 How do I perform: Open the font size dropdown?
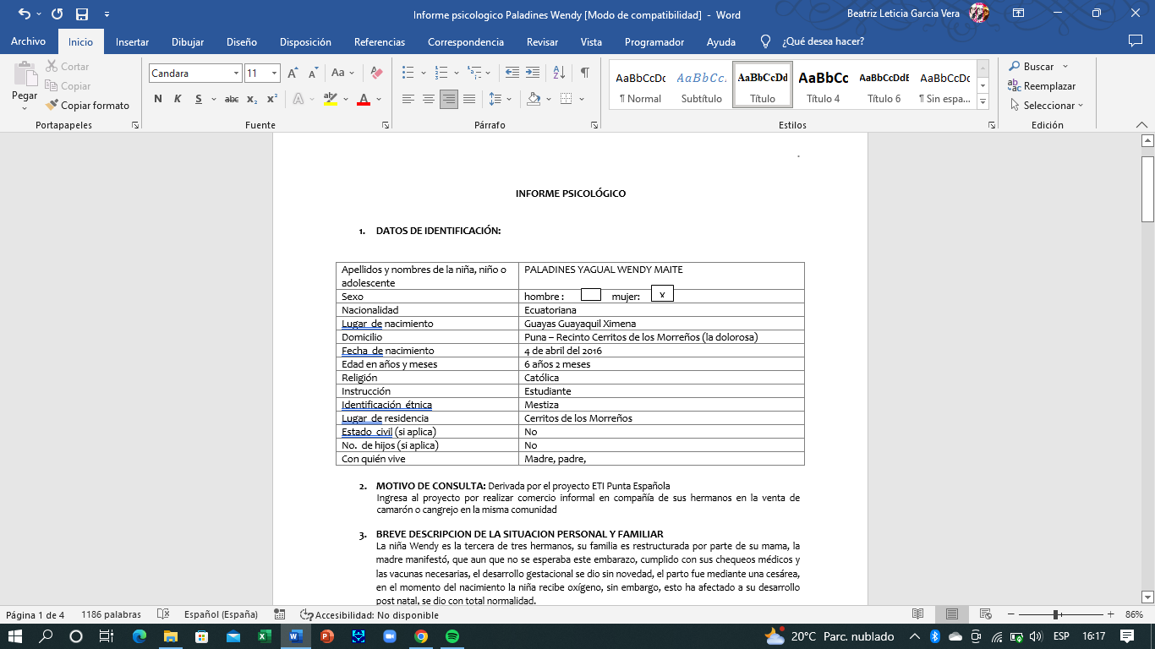pyautogui.click(x=274, y=74)
